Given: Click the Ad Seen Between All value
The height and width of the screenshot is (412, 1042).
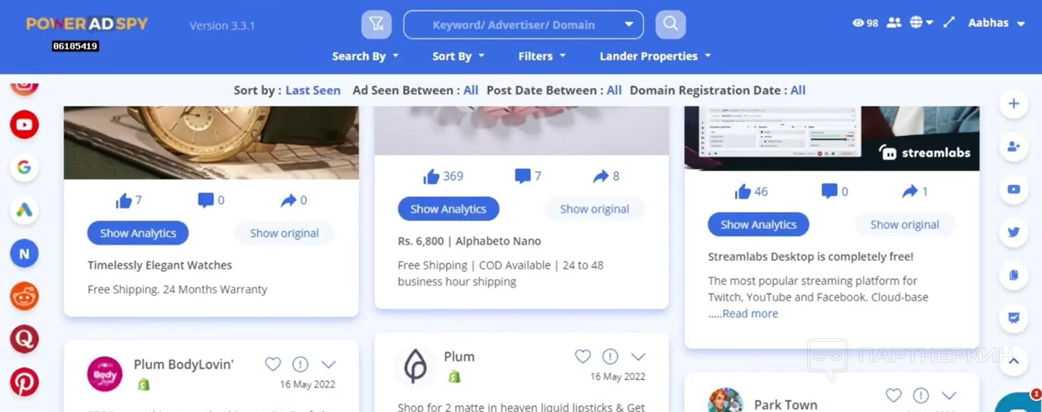Looking at the screenshot, I should 471,90.
